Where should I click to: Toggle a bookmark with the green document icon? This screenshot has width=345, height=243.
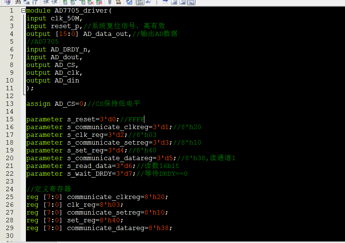pyautogui.click(x=65, y=3)
